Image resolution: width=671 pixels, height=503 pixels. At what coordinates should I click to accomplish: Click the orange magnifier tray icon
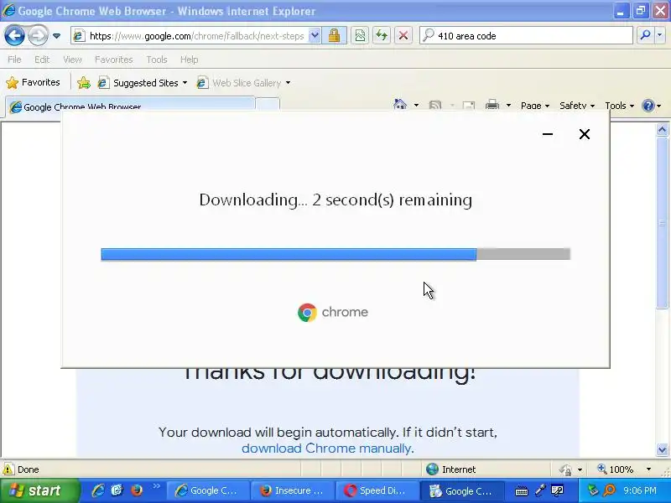coord(609,490)
